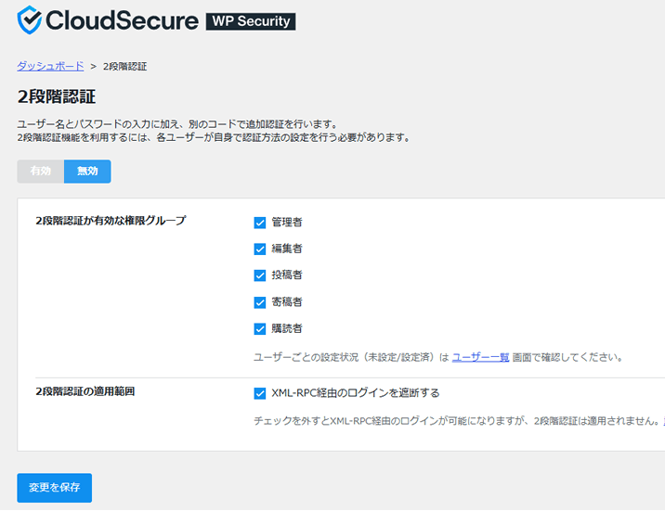Uncheck the 管理者 checkbox
This screenshot has height=511, width=665.
(259, 223)
